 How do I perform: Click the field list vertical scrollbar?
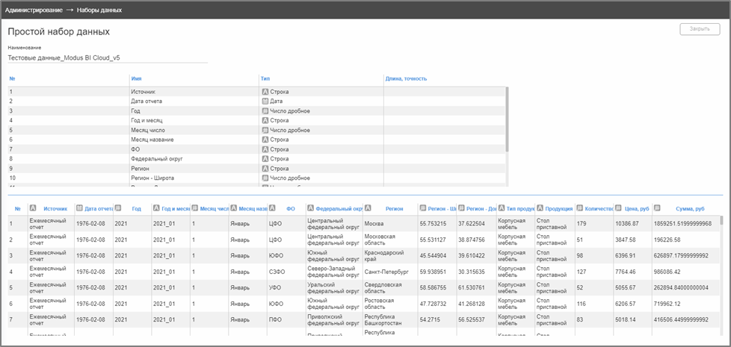click(x=508, y=119)
